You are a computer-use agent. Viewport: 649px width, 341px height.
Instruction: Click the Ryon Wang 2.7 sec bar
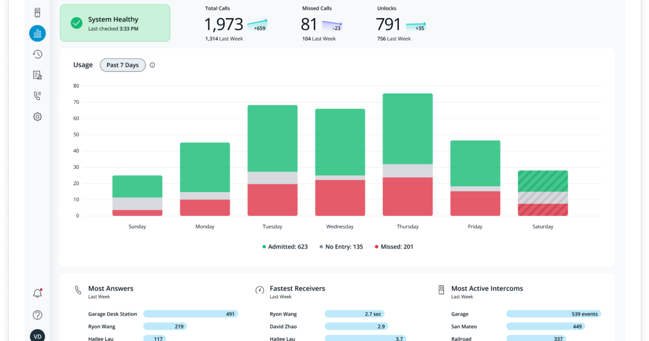355,314
